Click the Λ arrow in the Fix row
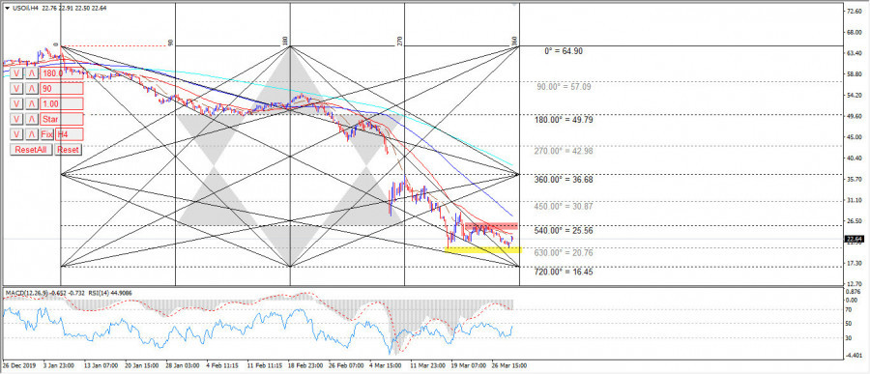870x374 pixels. click(32, 133)
